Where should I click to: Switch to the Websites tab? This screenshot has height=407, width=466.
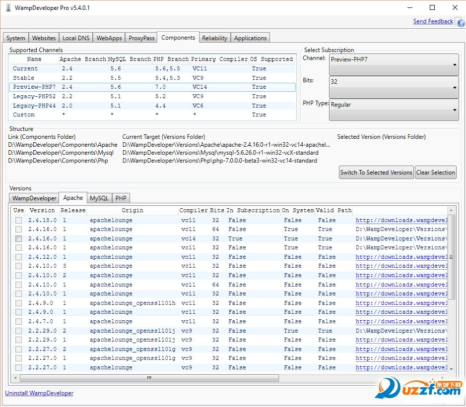coord(44,38)
